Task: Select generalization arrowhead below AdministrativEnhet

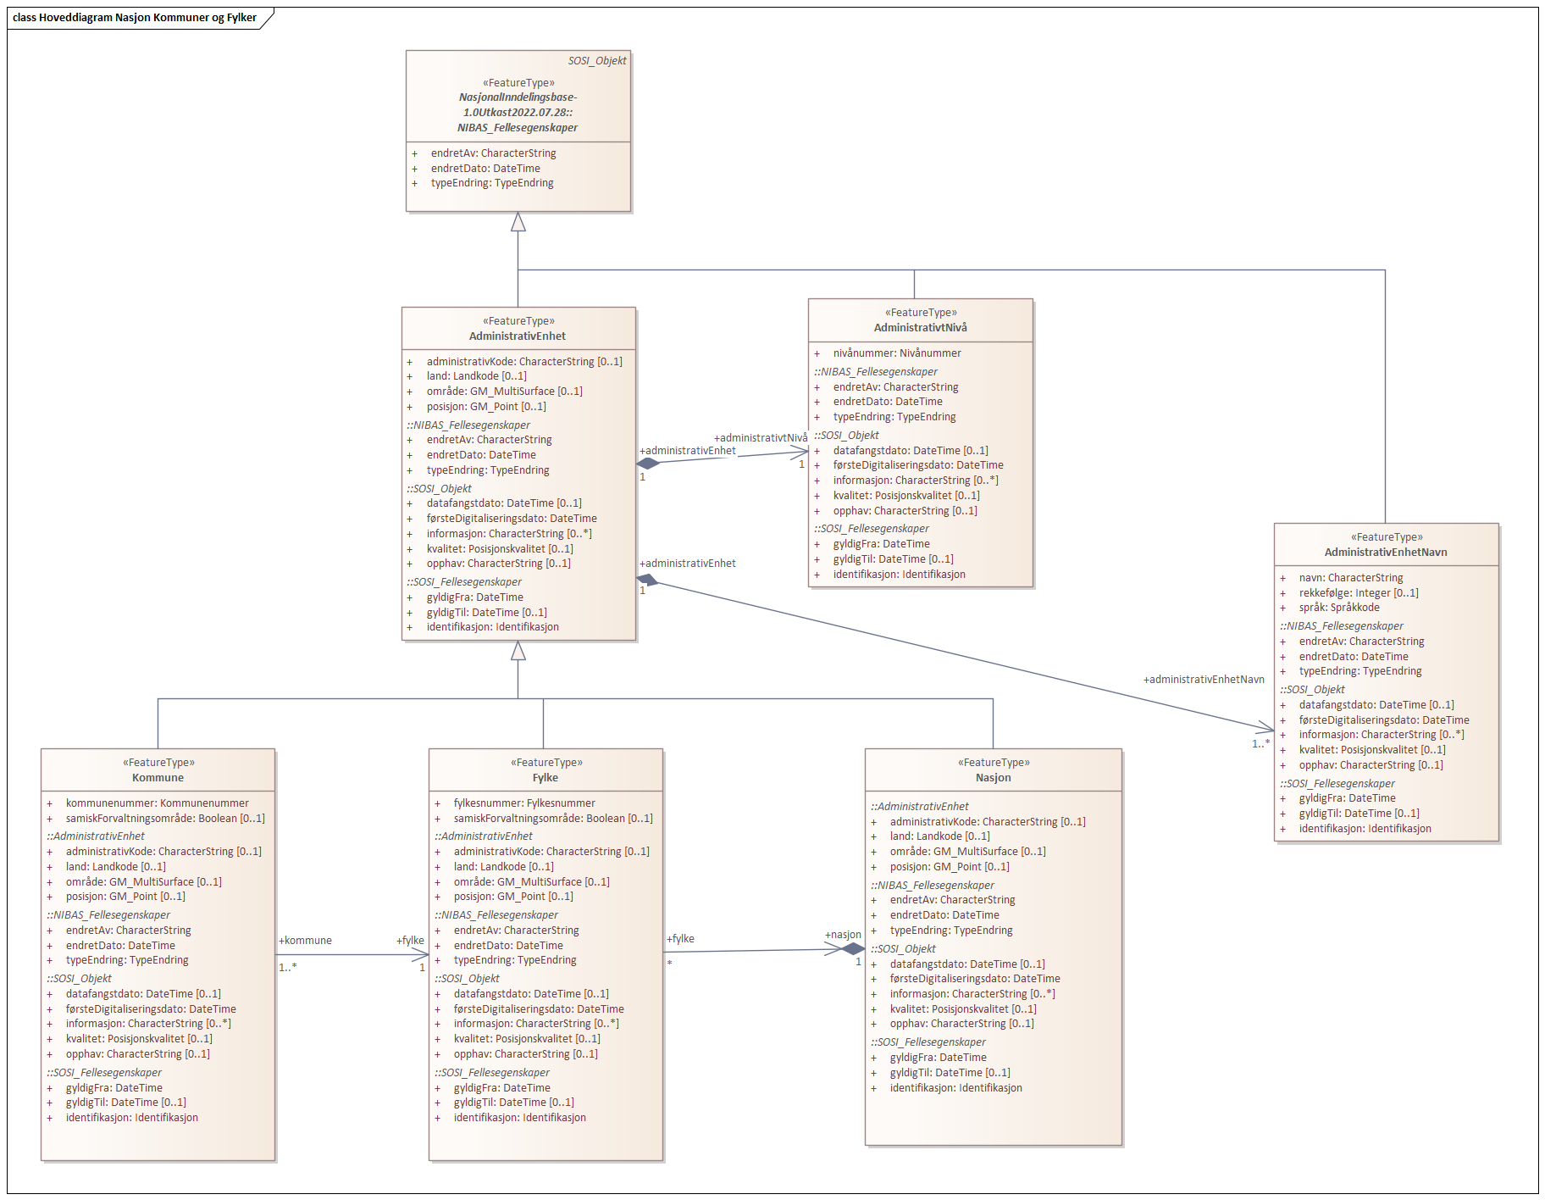Action: pyautogui.click(x=518, y=651)
